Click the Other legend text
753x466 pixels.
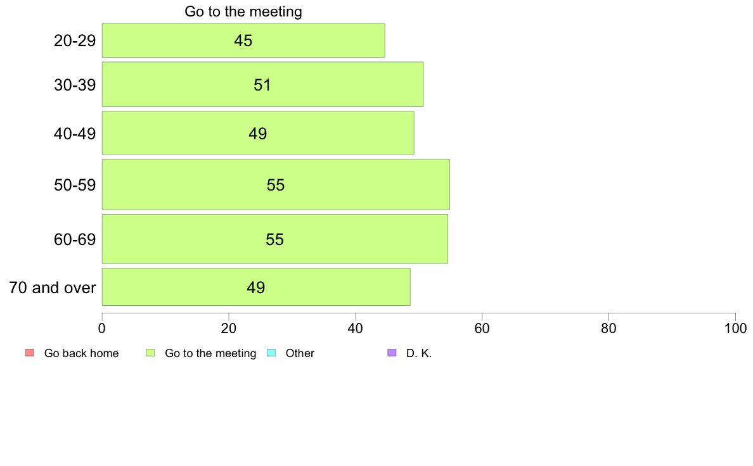click(x=300, y=353)
